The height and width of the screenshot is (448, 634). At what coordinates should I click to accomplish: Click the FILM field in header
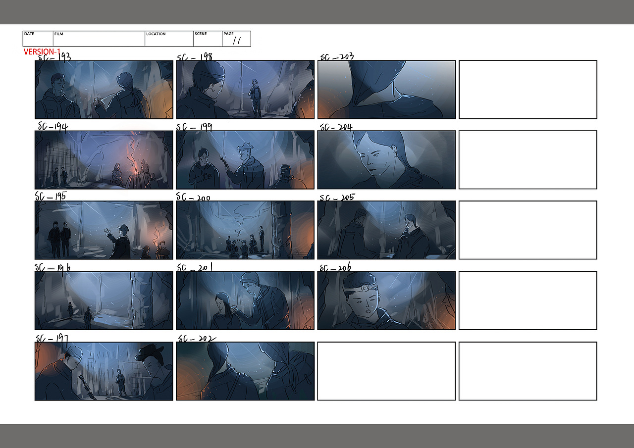click(x=99, y=39)
